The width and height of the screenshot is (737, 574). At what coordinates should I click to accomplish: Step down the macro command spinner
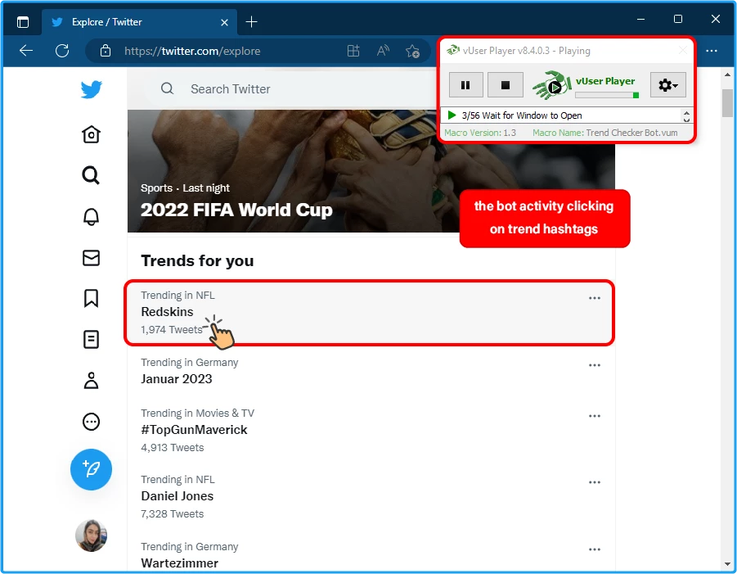coord(686,119)
